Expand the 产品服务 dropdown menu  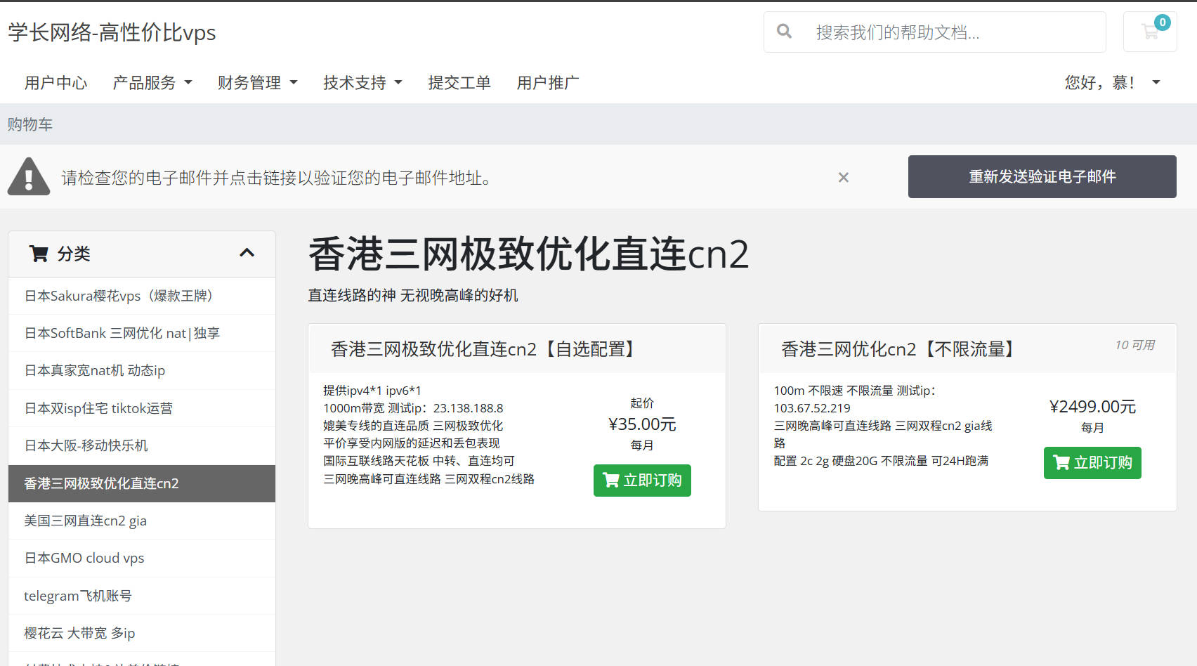click(x=152, y=83)
